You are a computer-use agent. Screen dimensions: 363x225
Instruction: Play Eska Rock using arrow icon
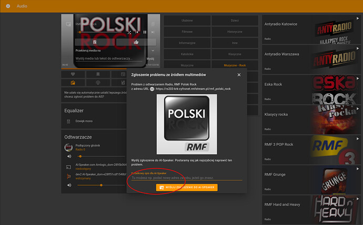pos(358,79)
